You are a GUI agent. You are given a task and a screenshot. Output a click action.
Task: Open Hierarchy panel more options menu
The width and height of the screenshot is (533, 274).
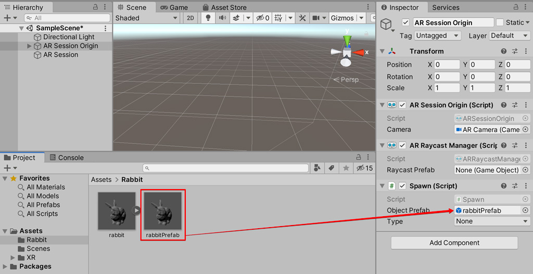coord(106,7)
